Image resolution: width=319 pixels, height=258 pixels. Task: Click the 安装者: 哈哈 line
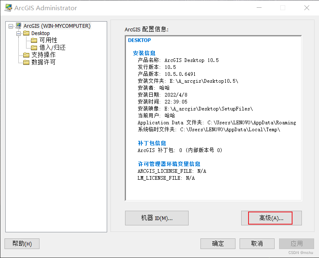pos(154,88)
